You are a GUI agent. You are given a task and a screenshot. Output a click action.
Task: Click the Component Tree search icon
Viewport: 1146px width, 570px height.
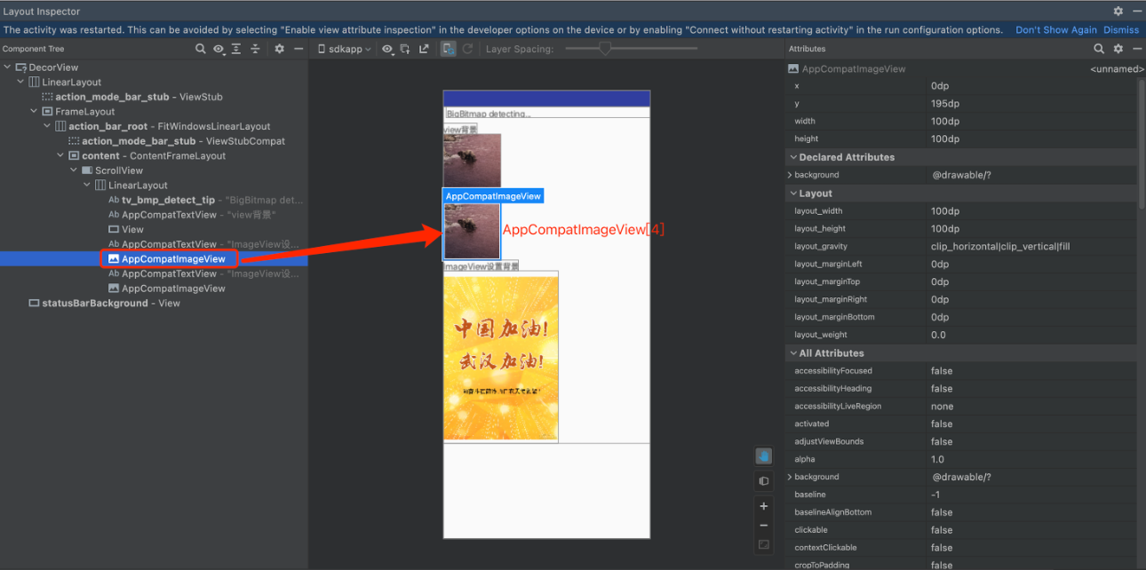point(201,49)
